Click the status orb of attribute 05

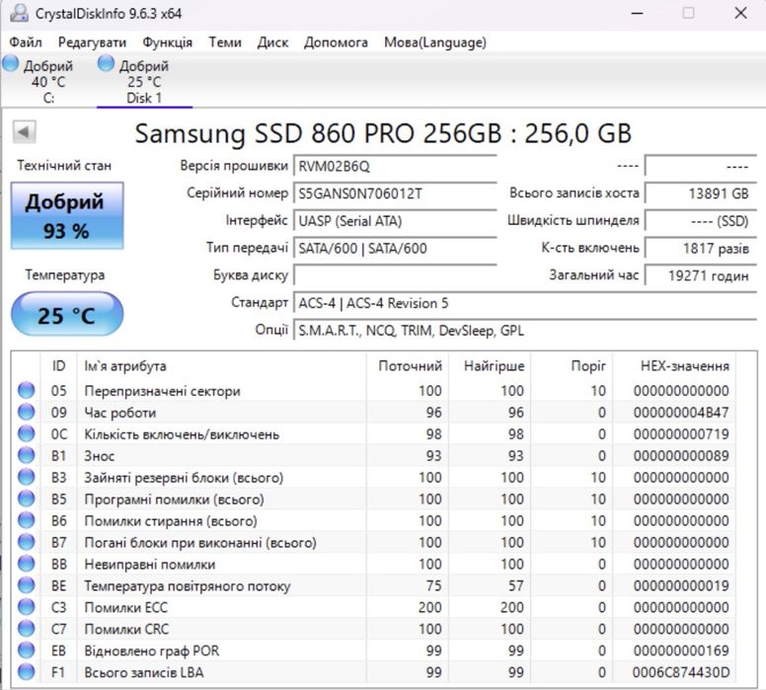point(27,390)
